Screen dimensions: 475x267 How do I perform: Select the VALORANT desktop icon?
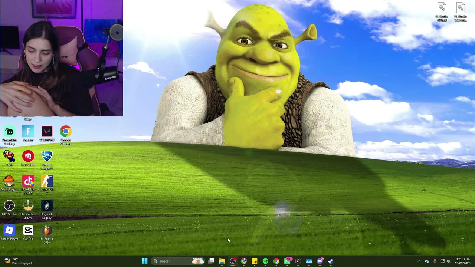point(47,134)
